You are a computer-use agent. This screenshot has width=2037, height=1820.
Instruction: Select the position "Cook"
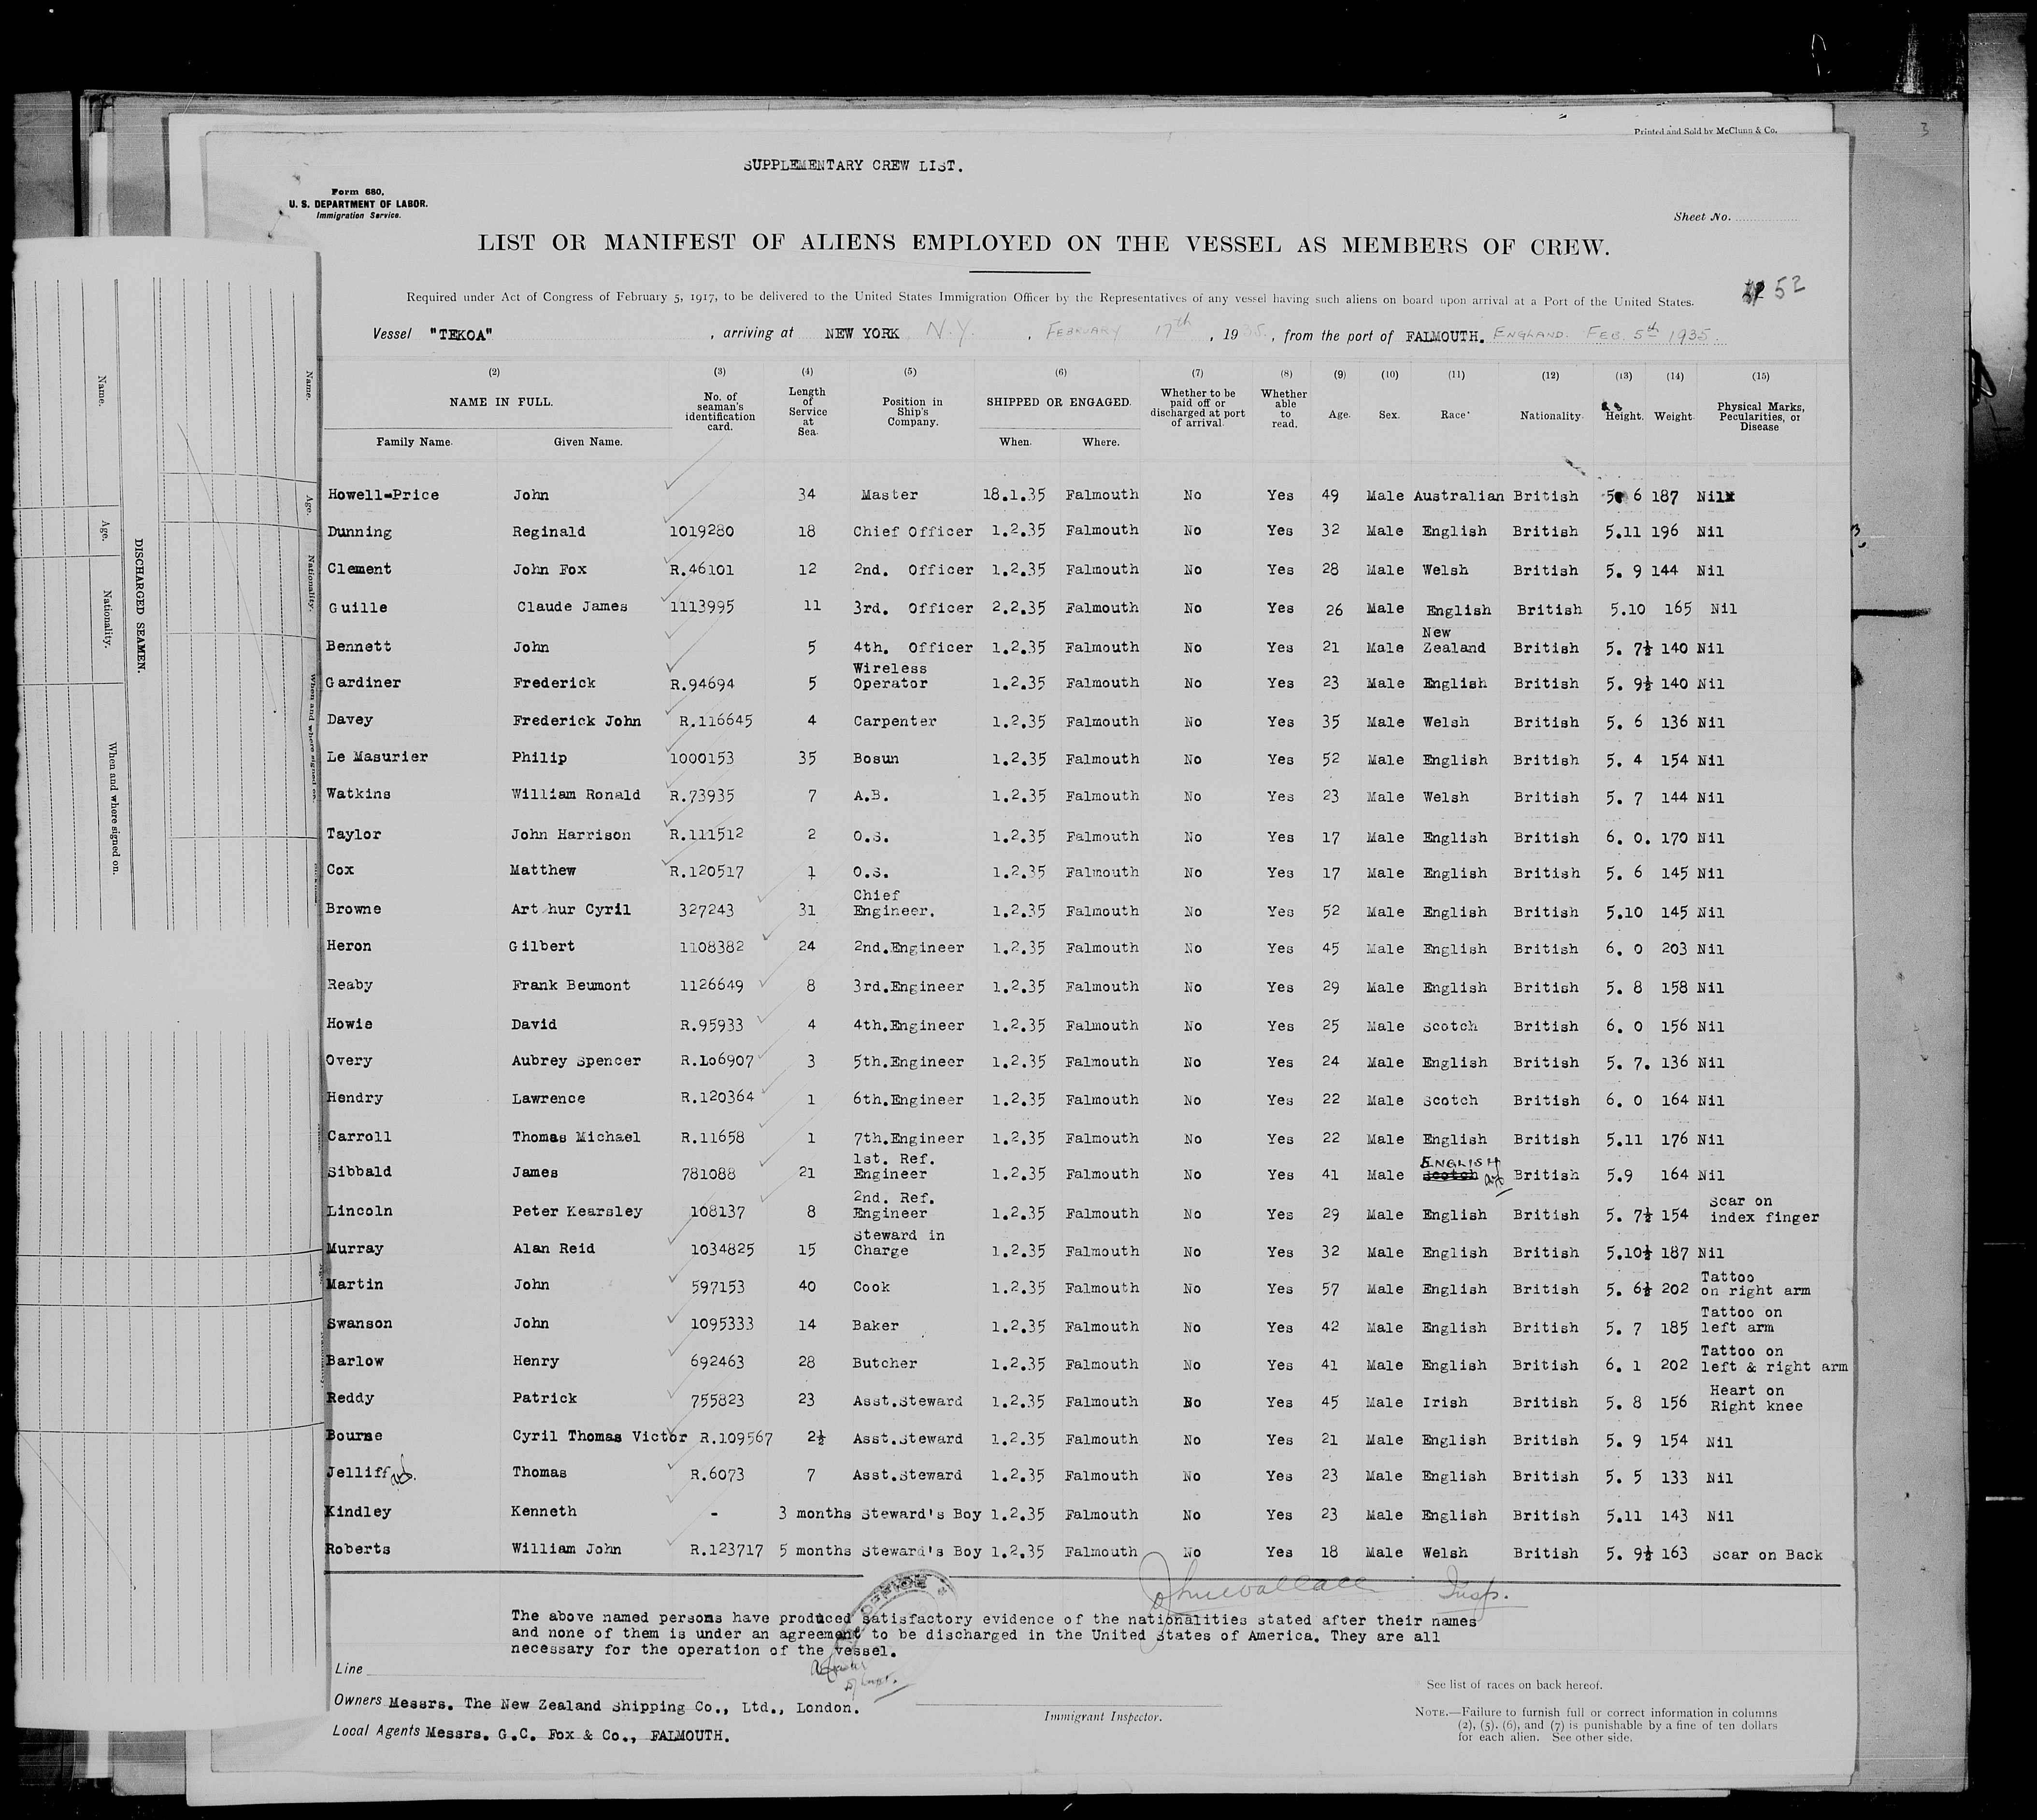[872, 1287]
